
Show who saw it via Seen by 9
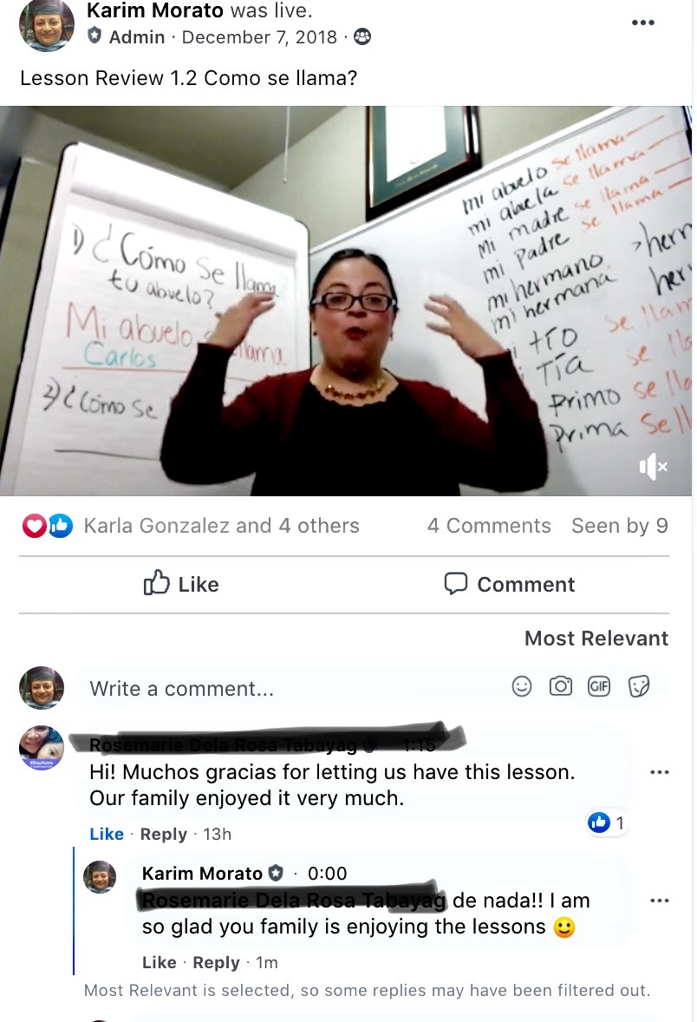pyautogui.click(x=620, y=526)
